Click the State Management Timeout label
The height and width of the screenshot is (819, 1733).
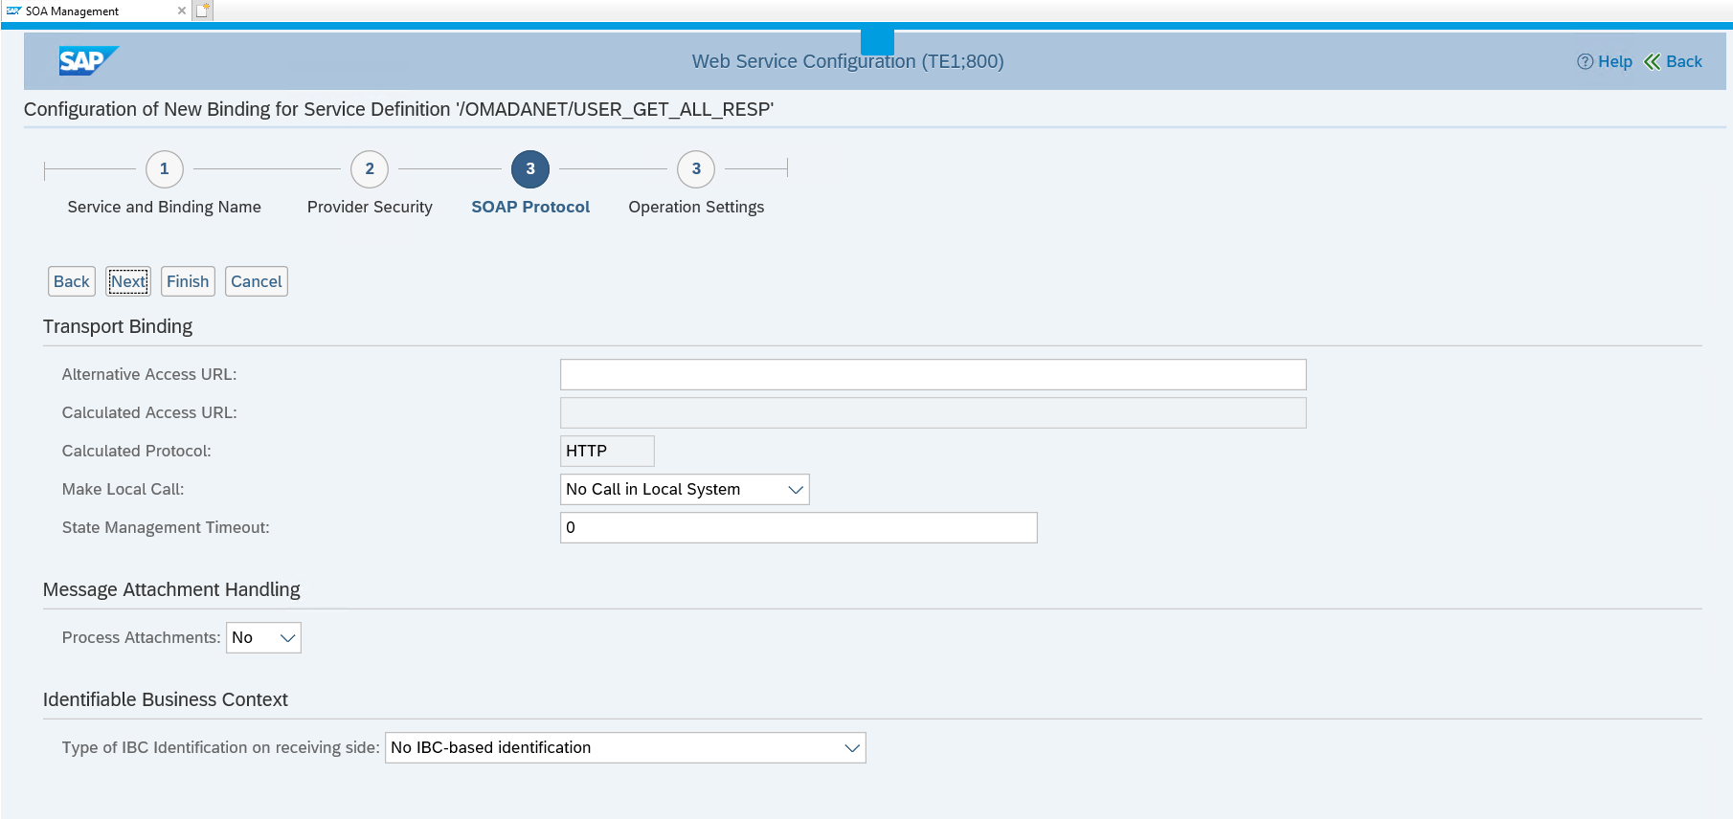(x=166, y=527)
